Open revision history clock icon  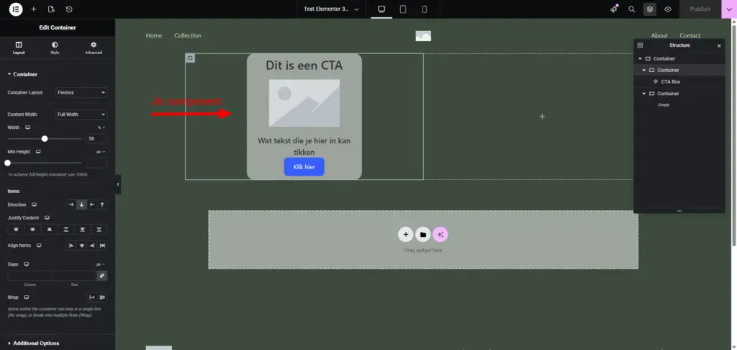coord(69,9)
